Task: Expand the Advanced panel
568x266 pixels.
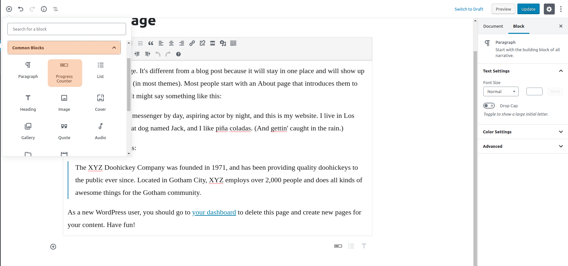Action: pos(523,146)
